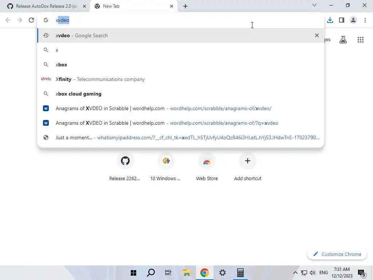The height and width of the screenshot is (280, 373).
Task: Remove the xvdeo history suggestion
Action: pyautogui.click(x=317, y=35)
